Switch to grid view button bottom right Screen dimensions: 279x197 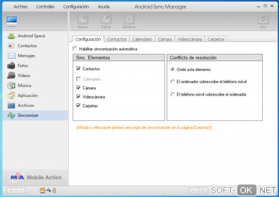(203, 191)
